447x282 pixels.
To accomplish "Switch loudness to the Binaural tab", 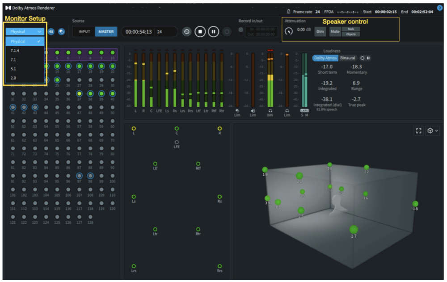I will coord(347,58).
